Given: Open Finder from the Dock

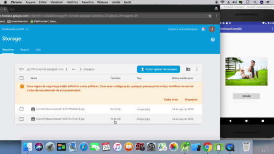Looking at the screenshot, I should pyautogui.click(x=27, y=147).
